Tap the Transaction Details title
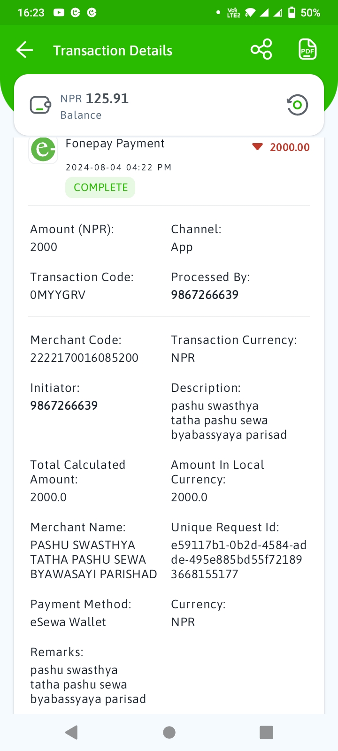The height and width of the screenshot is (751, 338). click(113, 51)
